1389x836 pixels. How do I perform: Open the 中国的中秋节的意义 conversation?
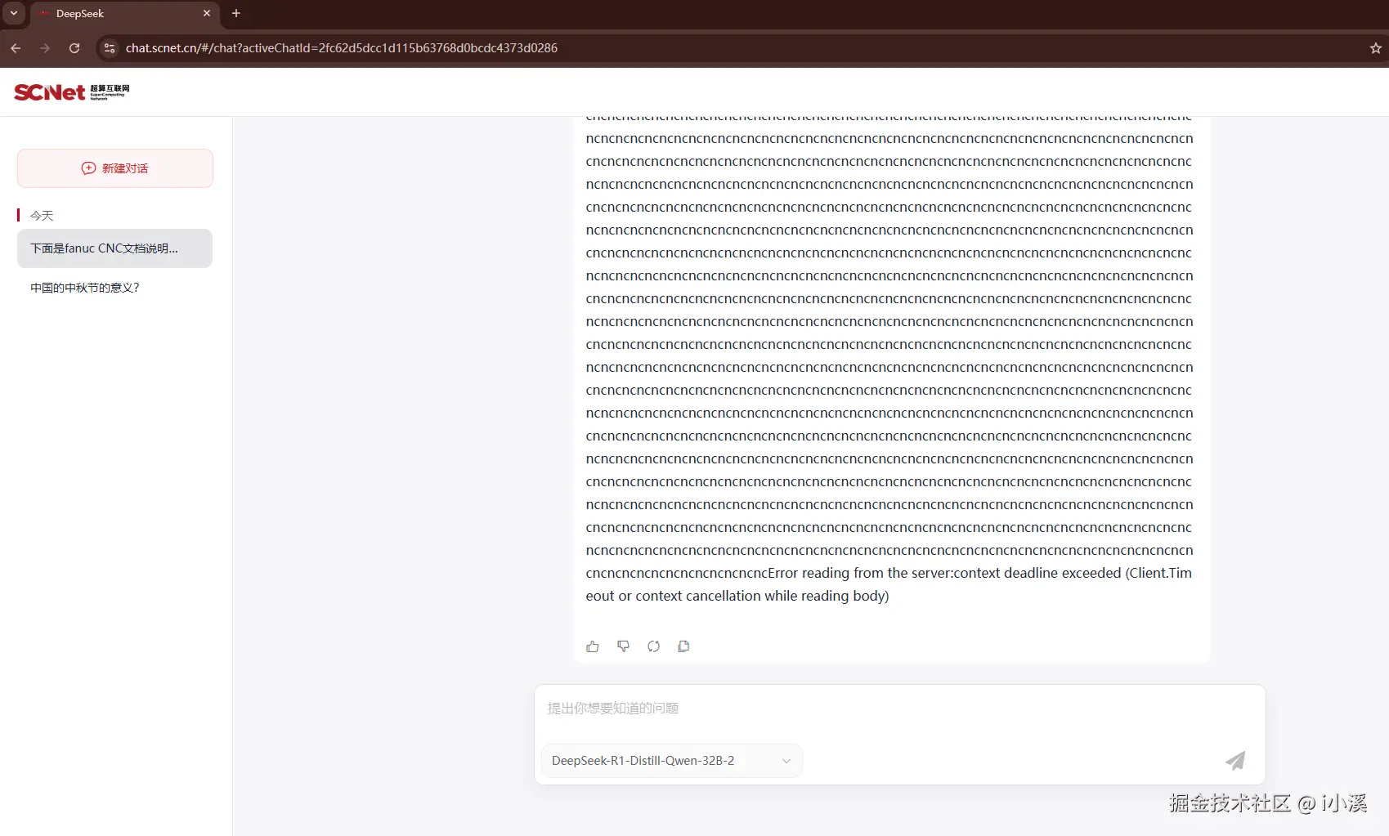point(85,288)
